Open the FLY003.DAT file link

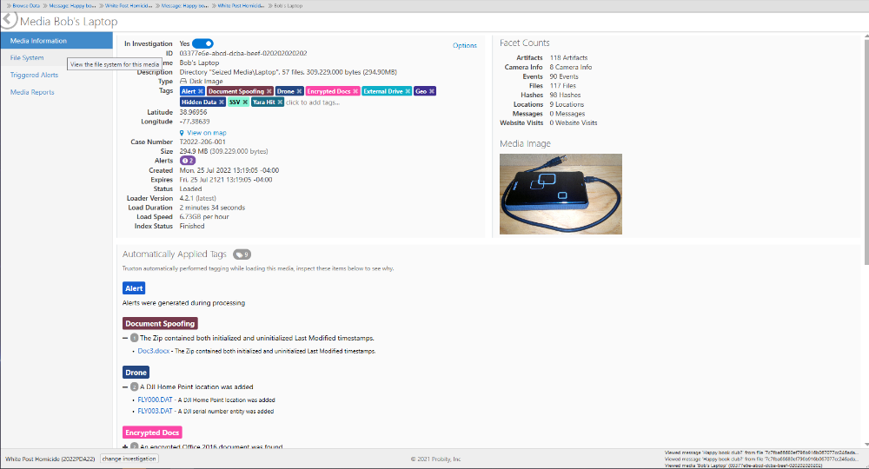(156, 412)
